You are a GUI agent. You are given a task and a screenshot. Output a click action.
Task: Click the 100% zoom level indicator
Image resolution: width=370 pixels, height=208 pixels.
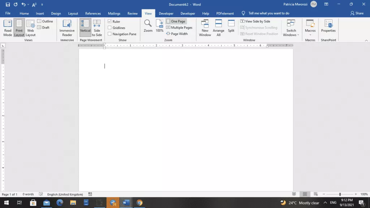click(364, 194)
